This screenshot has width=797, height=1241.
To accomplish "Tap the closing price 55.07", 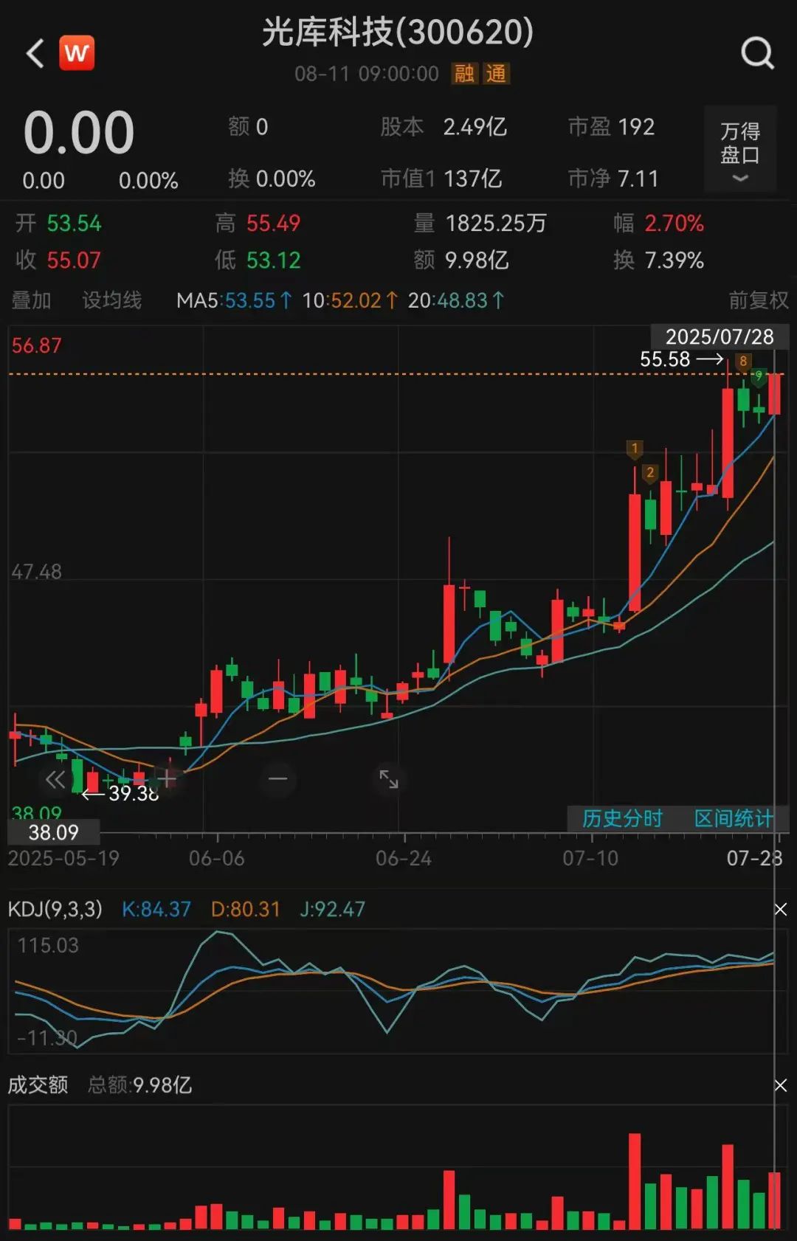I will point(74,260).
